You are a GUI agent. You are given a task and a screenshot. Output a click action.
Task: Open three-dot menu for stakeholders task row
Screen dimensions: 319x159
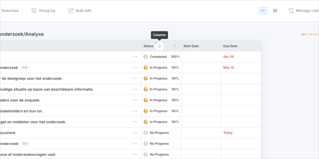pos(135,111)
